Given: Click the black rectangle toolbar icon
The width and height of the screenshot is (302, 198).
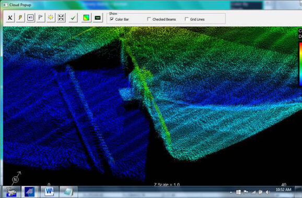Looking at the screenshot, I should point(98,18).
